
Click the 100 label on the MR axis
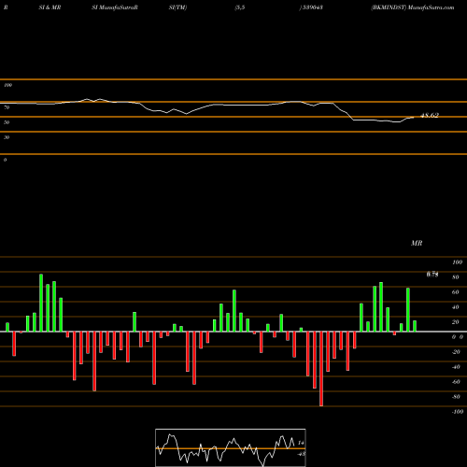(457, 262)
